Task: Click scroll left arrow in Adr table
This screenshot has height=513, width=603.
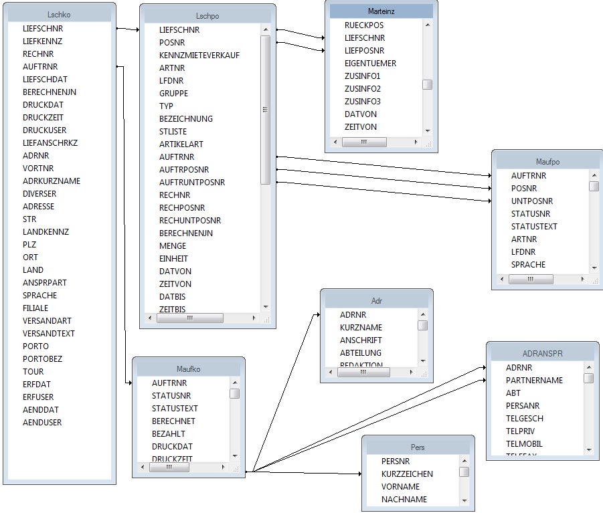Action: coord(331,372)
